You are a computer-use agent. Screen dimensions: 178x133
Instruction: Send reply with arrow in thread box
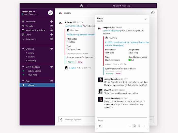[144, 126]
